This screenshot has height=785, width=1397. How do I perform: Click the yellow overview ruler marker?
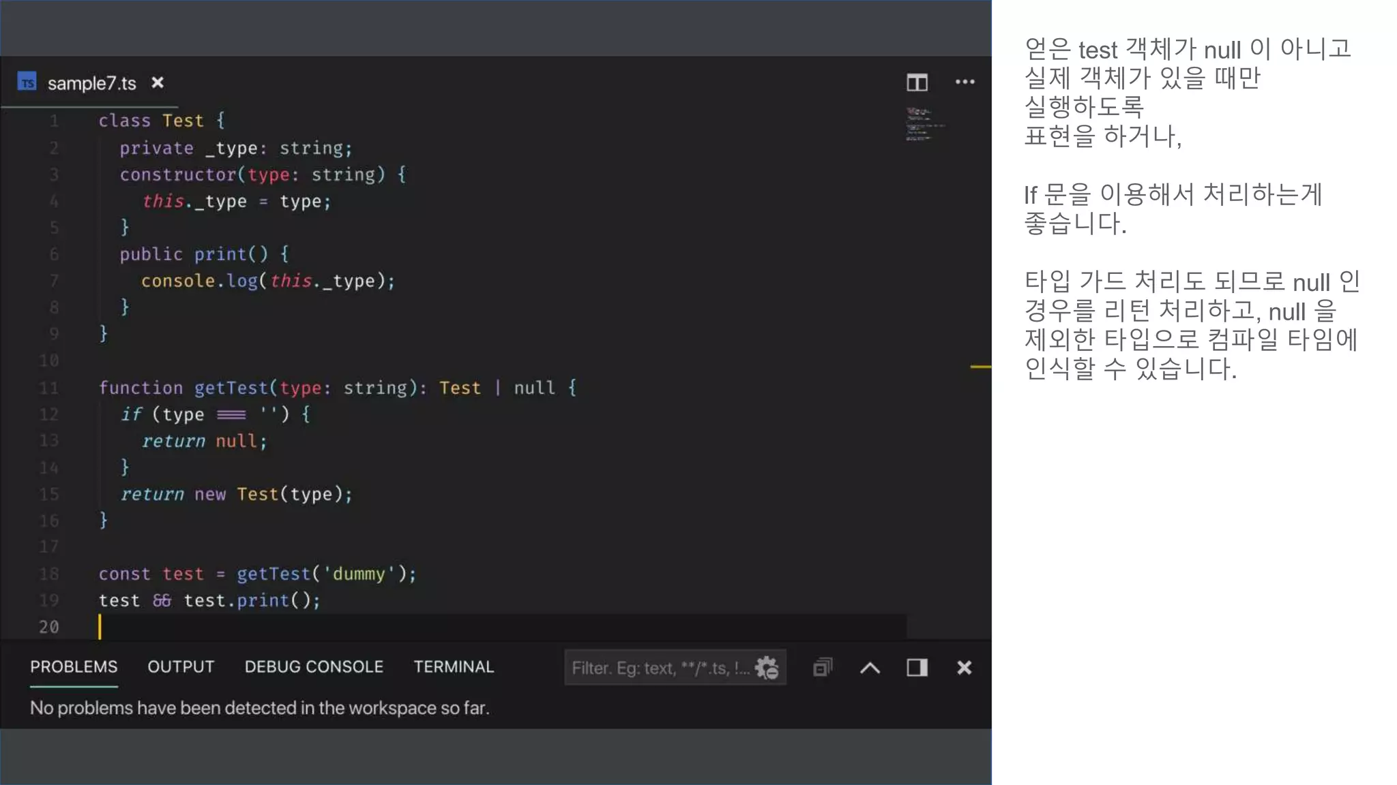click(x=980, y=367)
